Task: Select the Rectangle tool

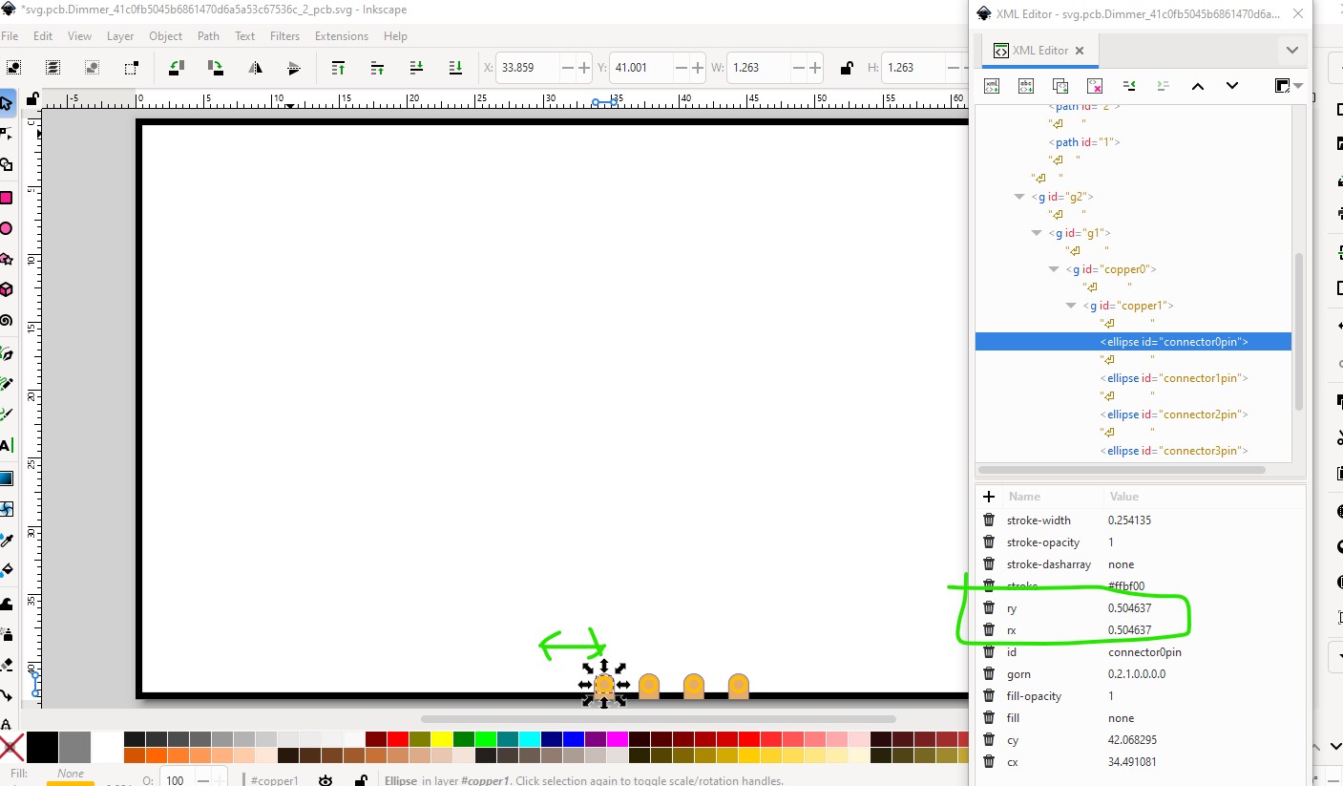Action: [6, 198]
